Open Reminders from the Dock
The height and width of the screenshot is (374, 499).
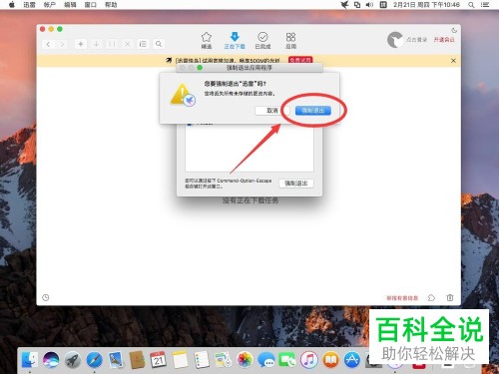(202, 360)
